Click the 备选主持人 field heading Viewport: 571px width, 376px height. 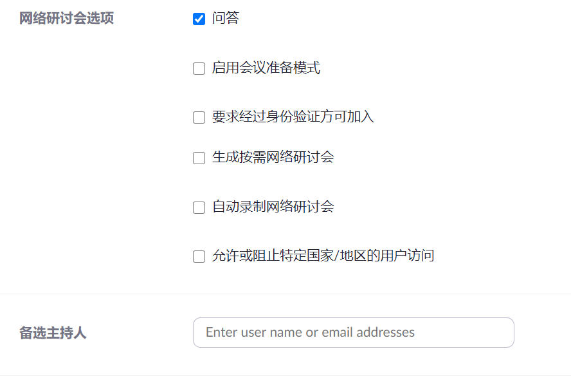[x=53, y=334]
